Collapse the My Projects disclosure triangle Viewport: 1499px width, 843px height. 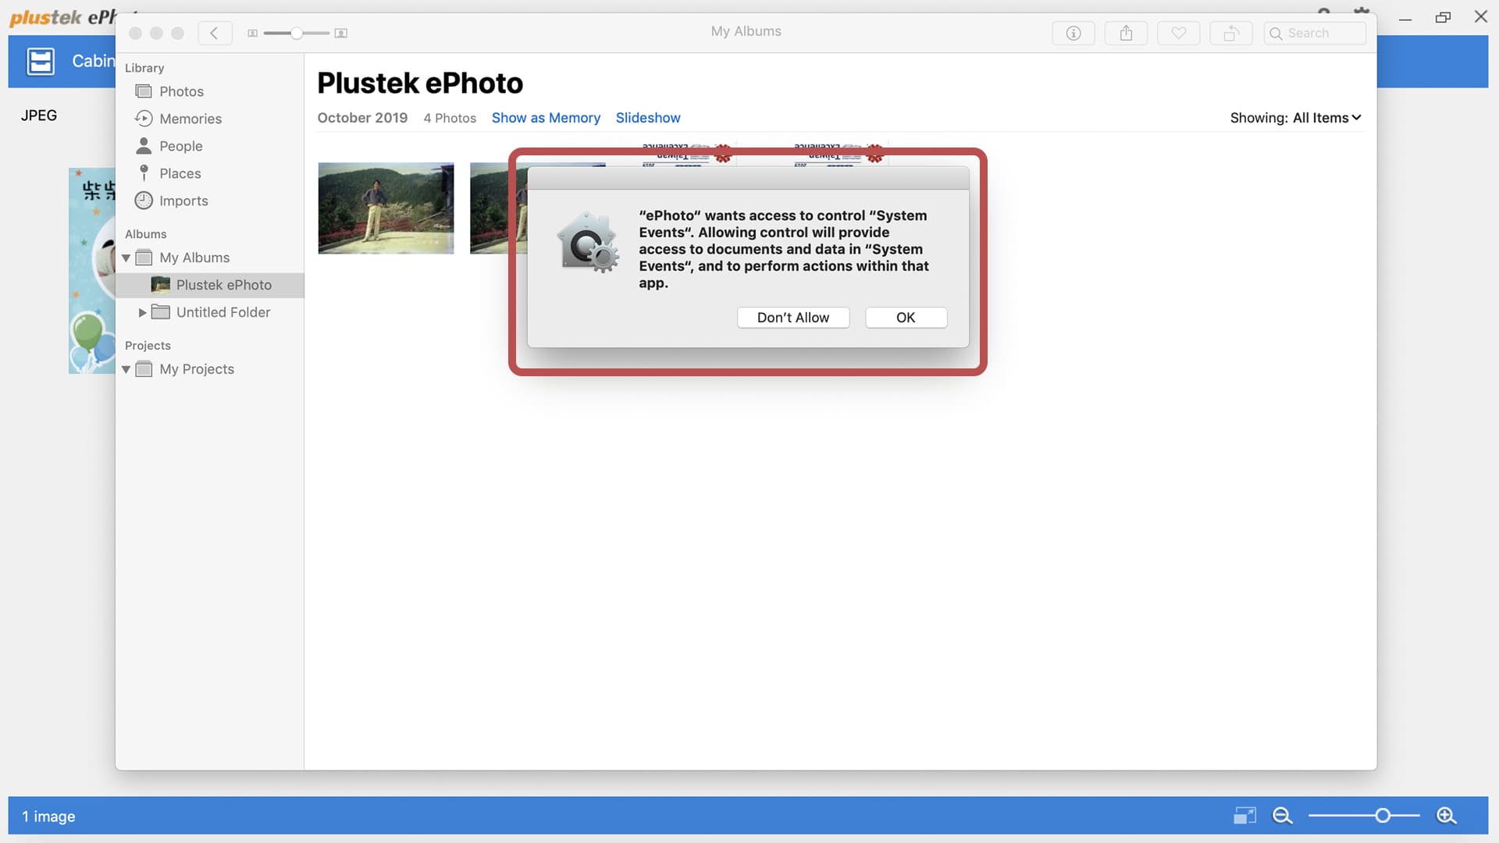126,369
